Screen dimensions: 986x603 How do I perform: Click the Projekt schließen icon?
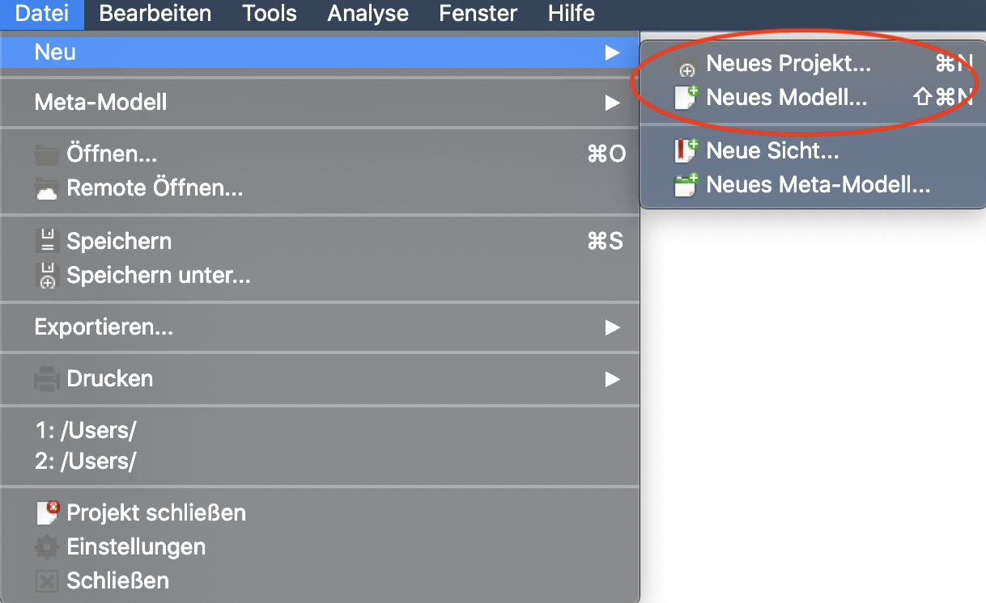pyautogui.click(x=48, y=512)
